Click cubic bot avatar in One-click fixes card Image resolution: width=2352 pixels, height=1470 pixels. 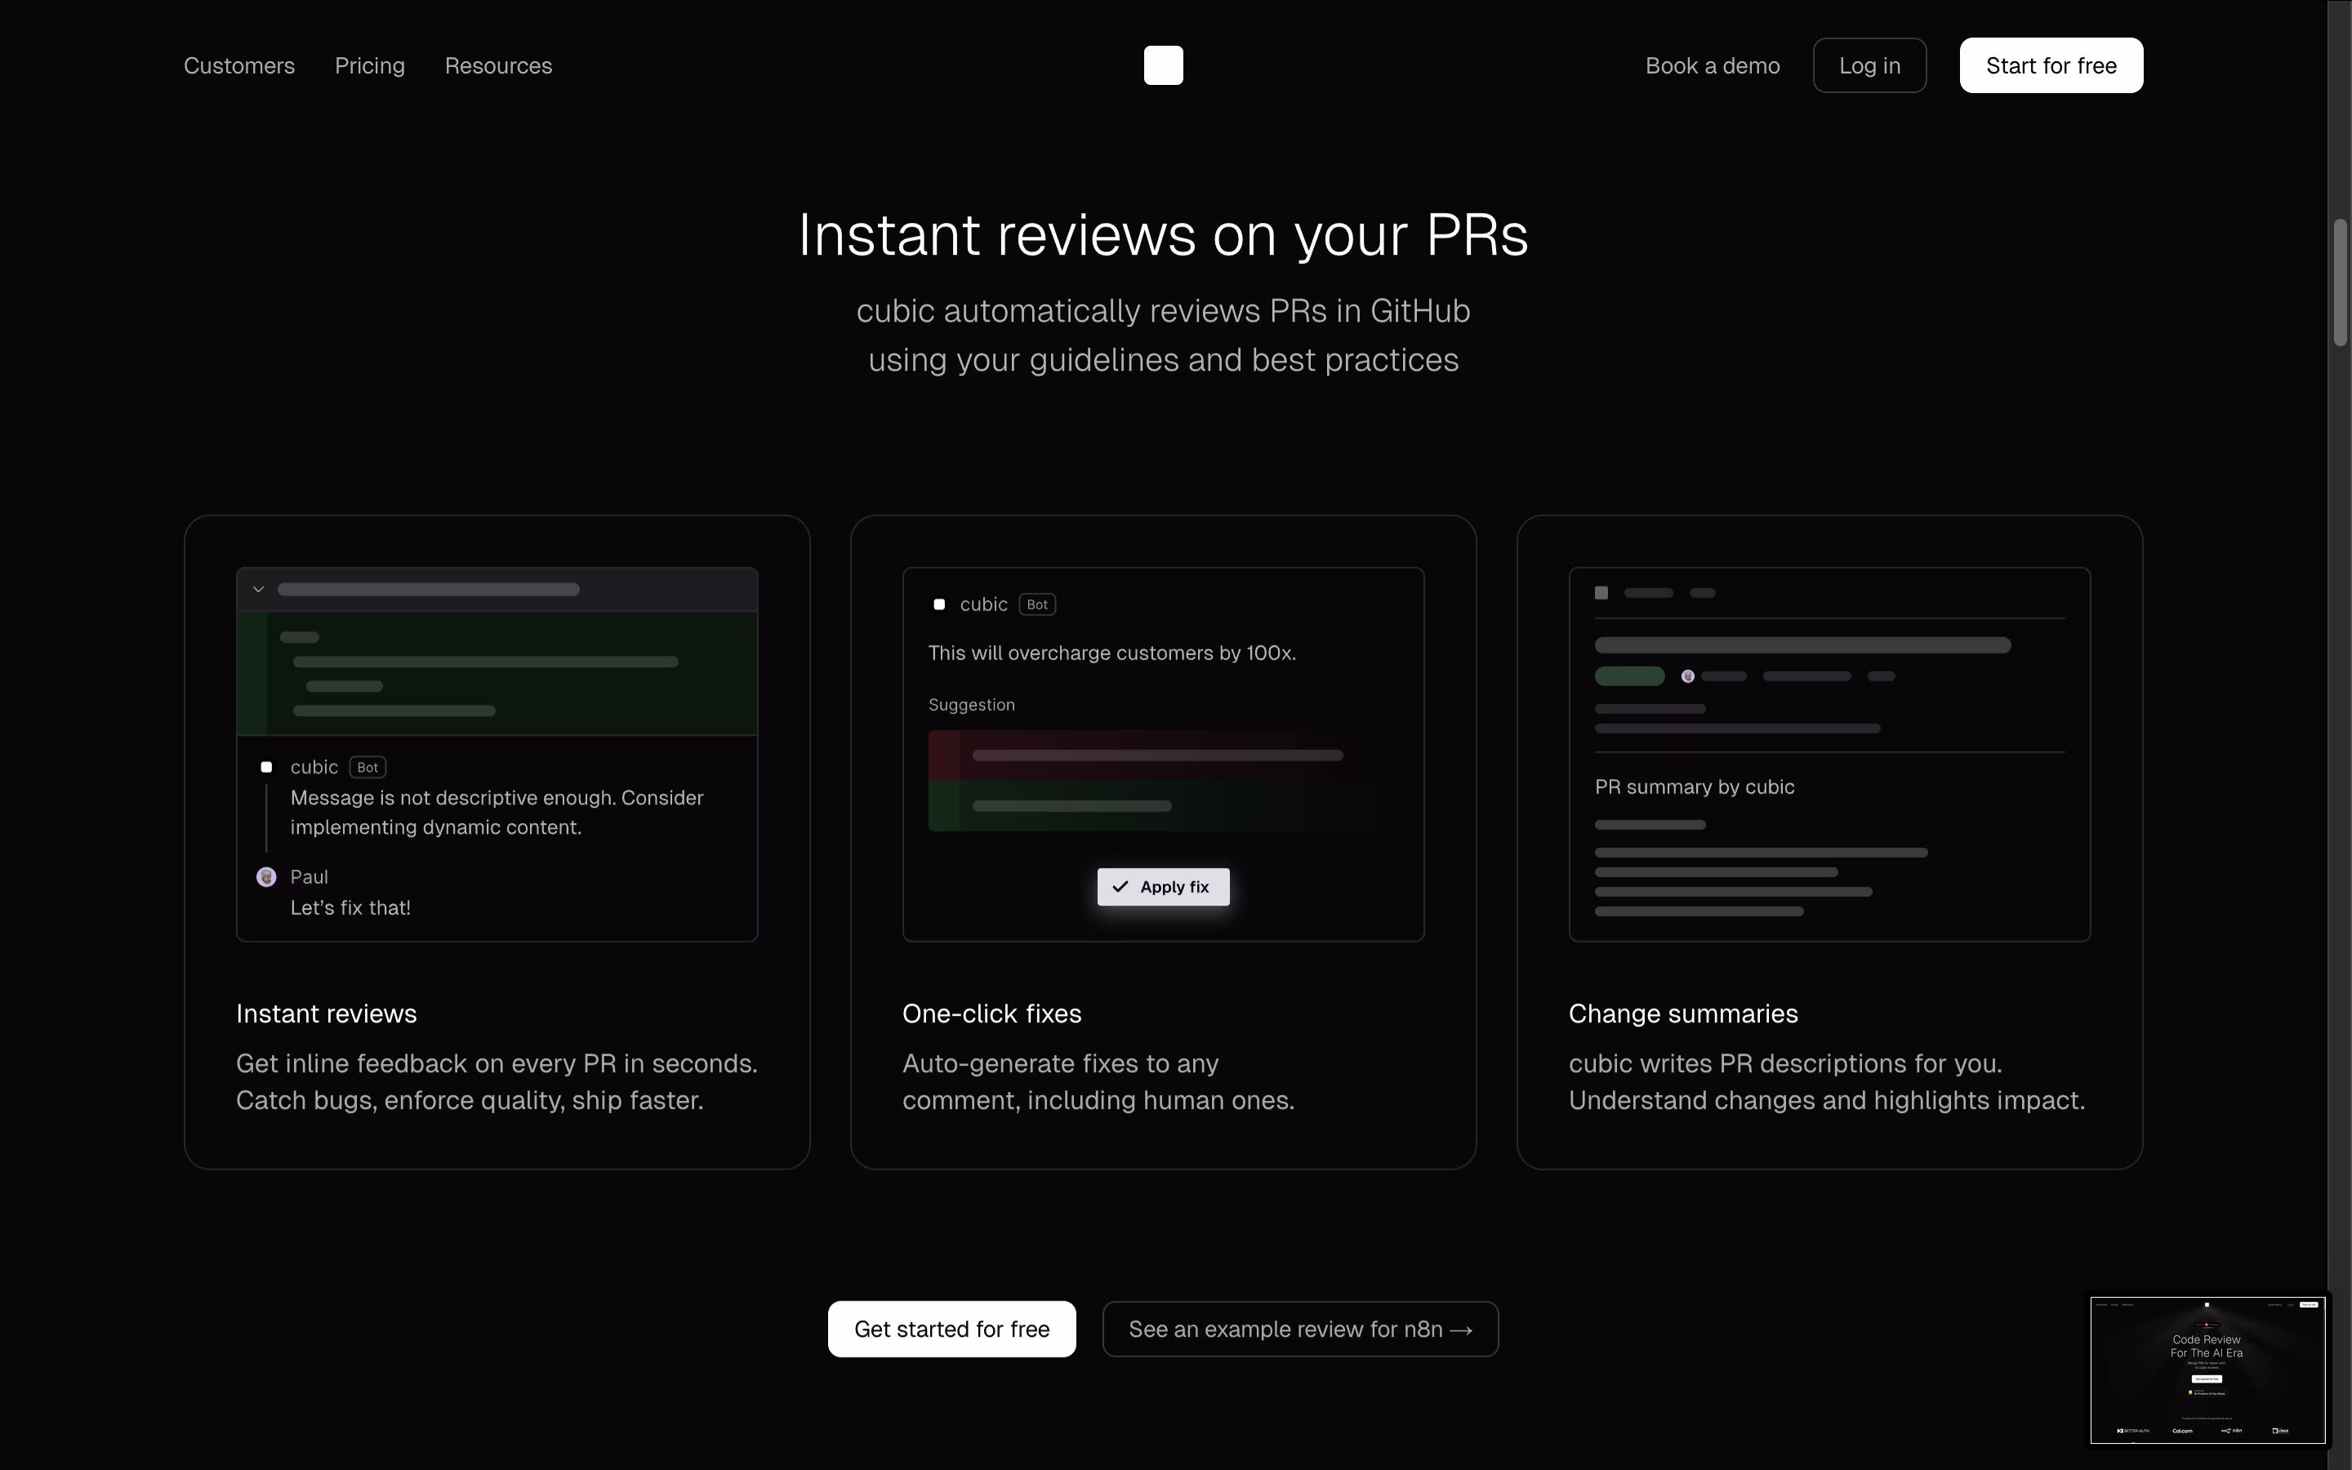[939, 604]
